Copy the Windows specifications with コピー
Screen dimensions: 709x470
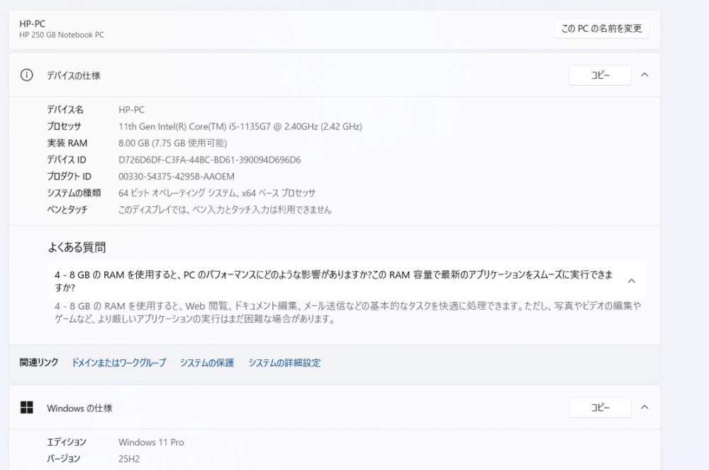click(x=600, y=408)
